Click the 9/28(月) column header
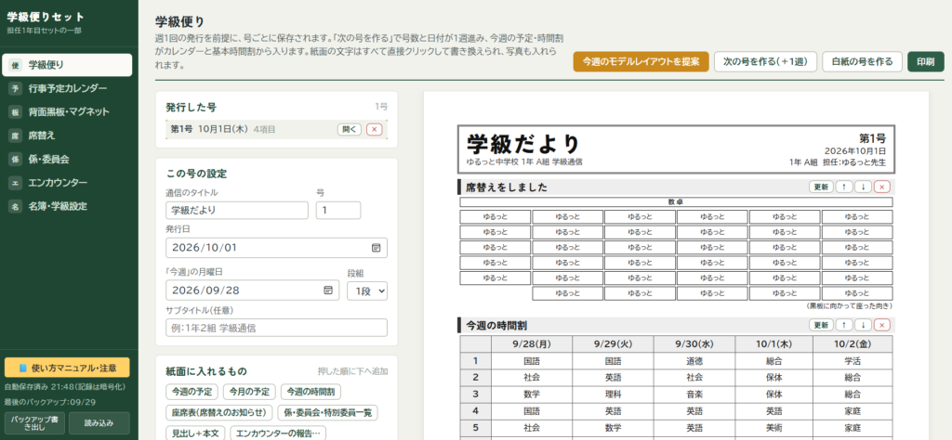952x440 pixels. pyautogui.click(x=531, y=343)
